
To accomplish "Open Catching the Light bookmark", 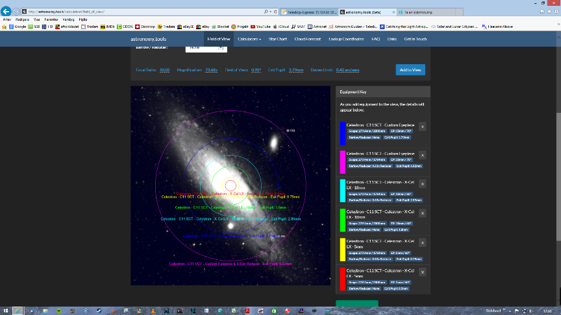I will point(404,27).
